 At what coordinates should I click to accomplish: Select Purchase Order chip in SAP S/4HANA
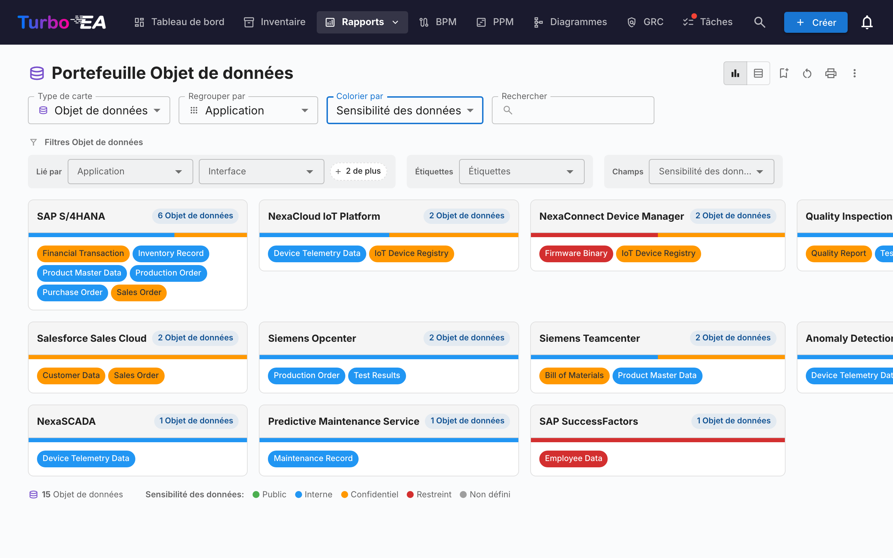click(x=72, y=293)
